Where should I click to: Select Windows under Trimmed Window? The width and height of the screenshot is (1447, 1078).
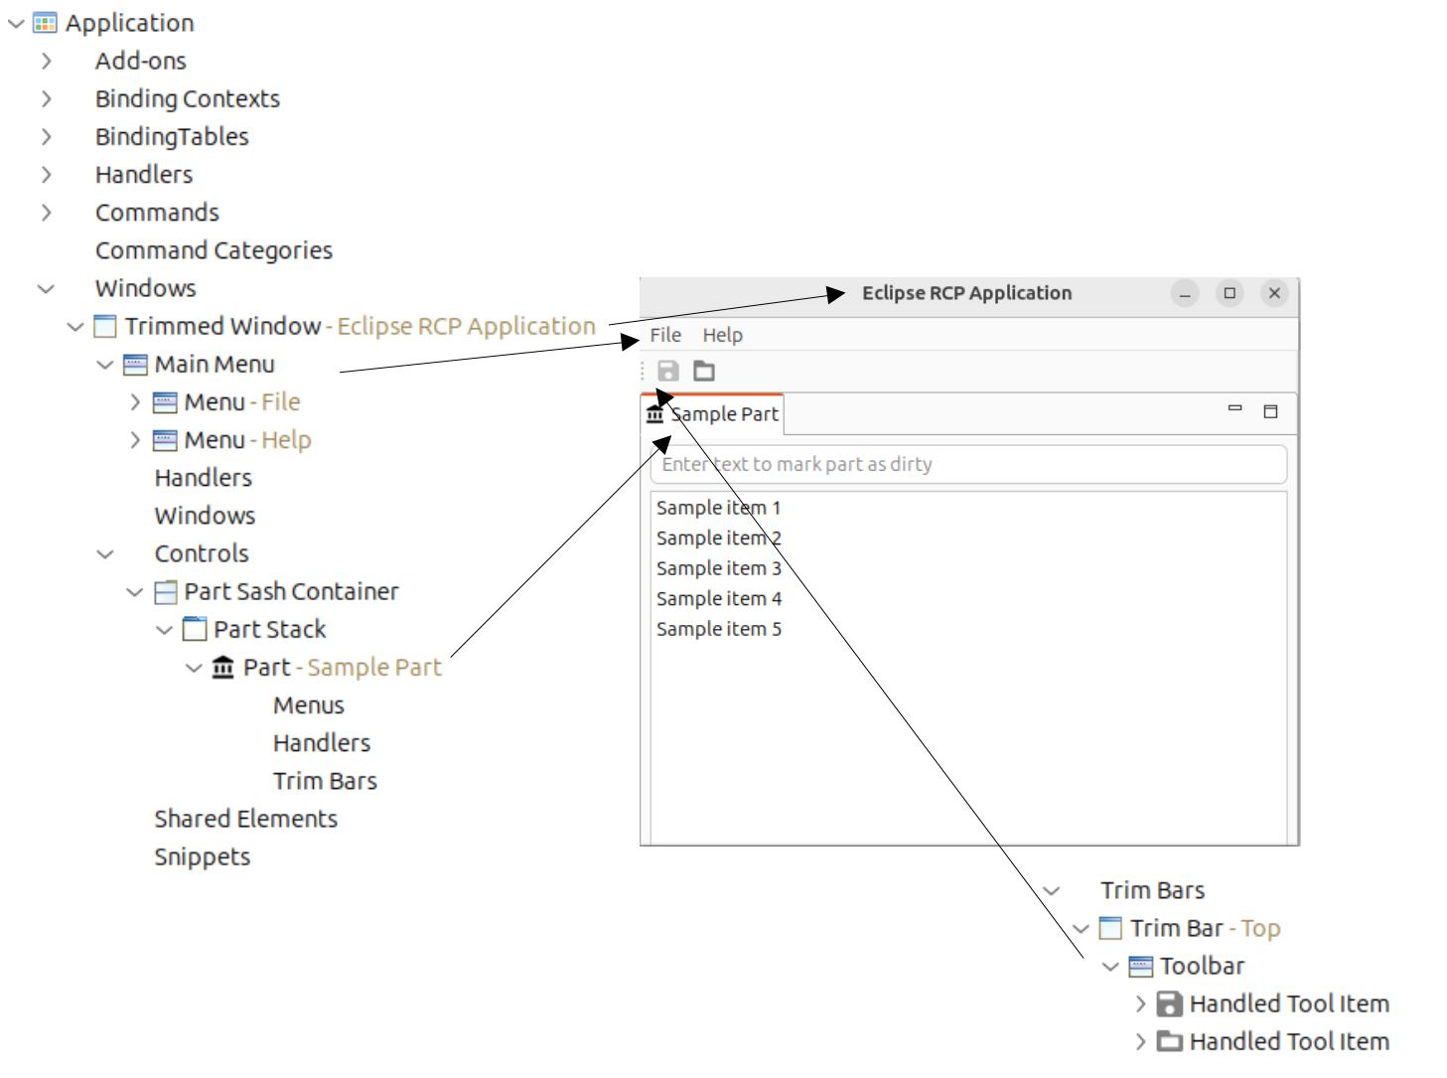206,516
